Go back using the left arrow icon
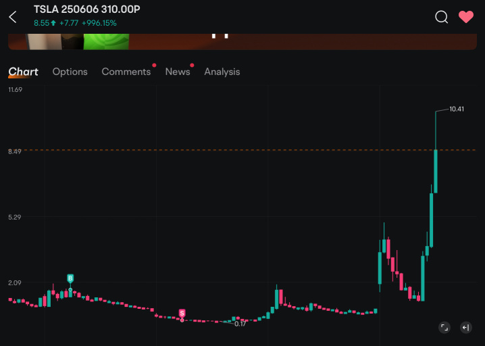The image size is (485, 346). (13, 17)
